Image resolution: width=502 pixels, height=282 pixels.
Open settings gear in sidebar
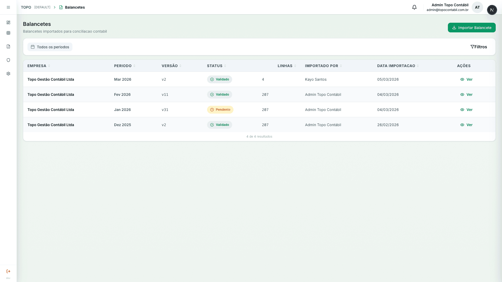(8, 74)
